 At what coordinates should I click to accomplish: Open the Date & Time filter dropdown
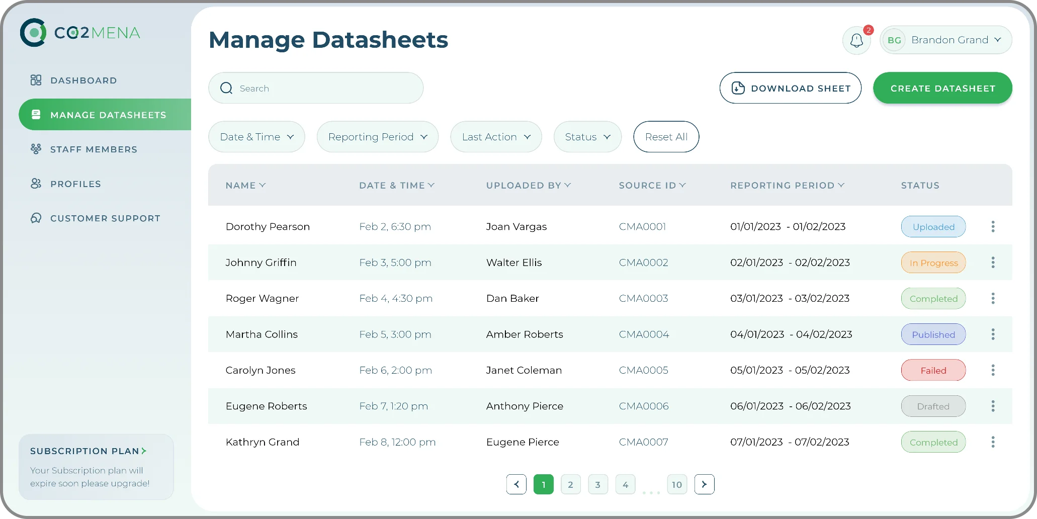[x=256, y=136]
